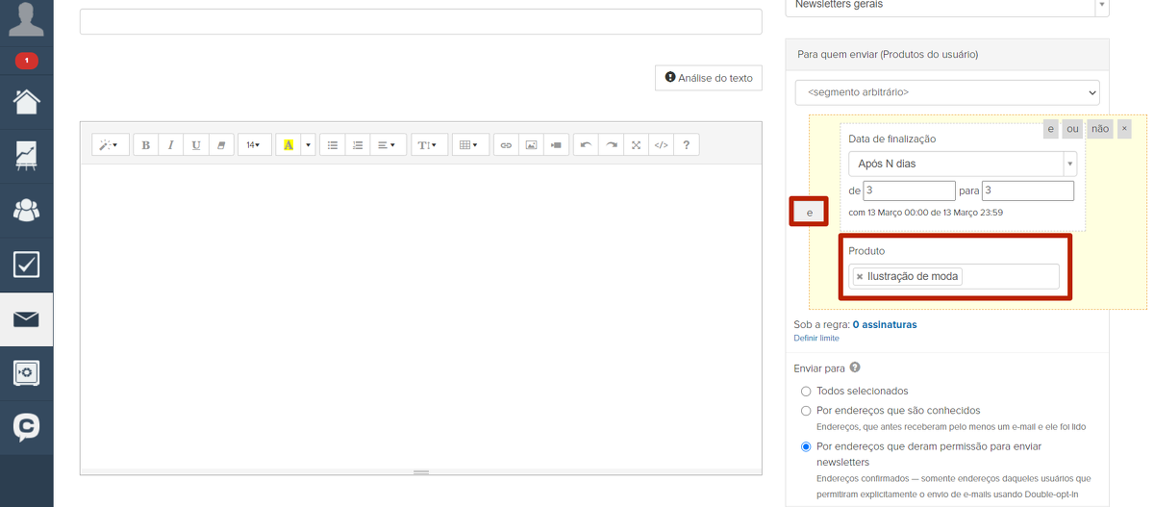This screenshot has width=1154, height=507.
Task: Click the 'Definir limite' link
Action: pyautogui.click(x=816, y=339)
